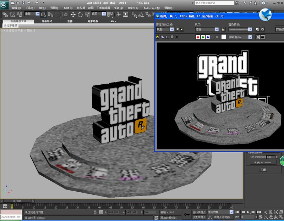Open the render area dropdown in render window

(165, 29)
